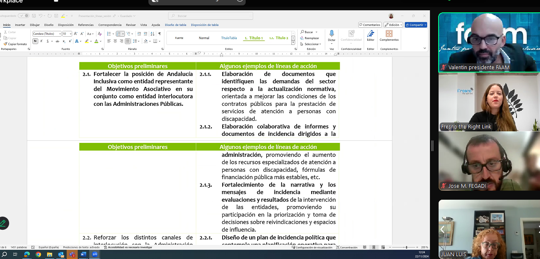Image resolution: width=540 pixels, height=259 pixels.
Task: Toggle superscript formatting
Action: pos(70,41)
